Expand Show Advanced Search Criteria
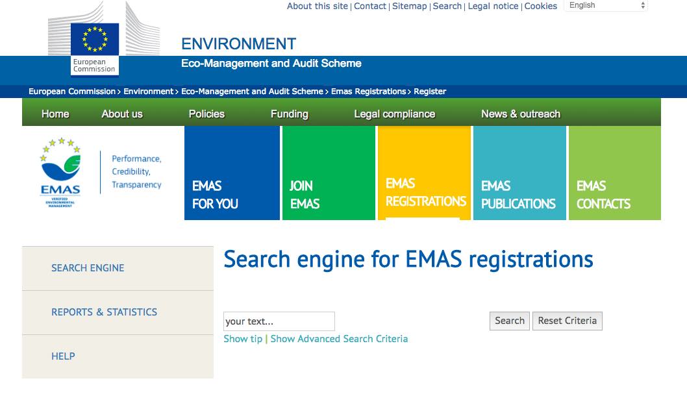This screenshot has height=409, width=687. pos(339,339)
